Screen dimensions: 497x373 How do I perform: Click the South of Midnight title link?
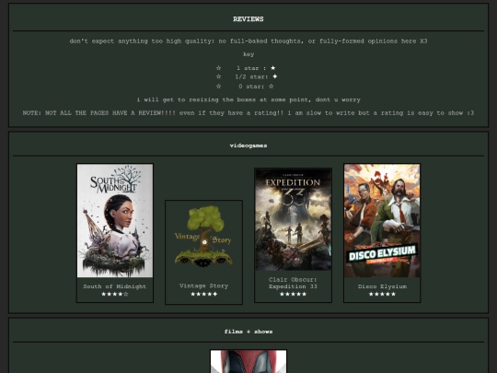coord(115,286)
